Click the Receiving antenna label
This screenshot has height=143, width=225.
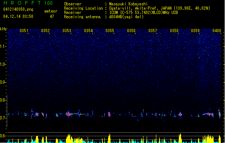(82, 17)
